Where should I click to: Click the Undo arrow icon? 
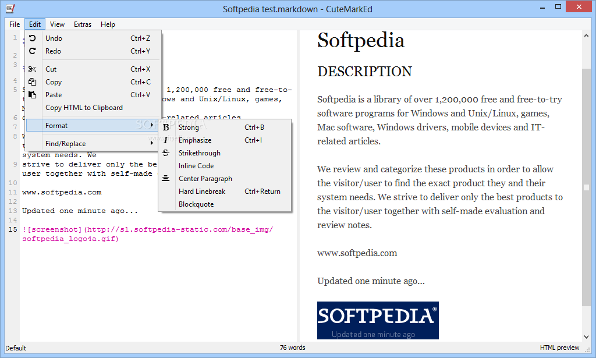tap(33, 38)
